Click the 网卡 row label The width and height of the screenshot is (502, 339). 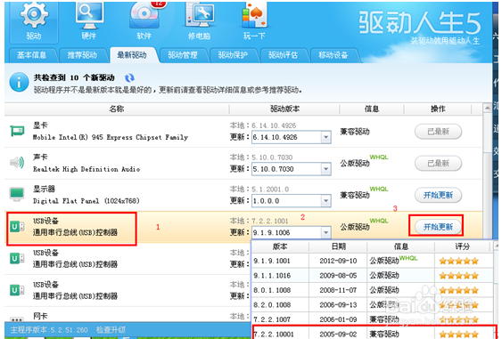point(40,317)
